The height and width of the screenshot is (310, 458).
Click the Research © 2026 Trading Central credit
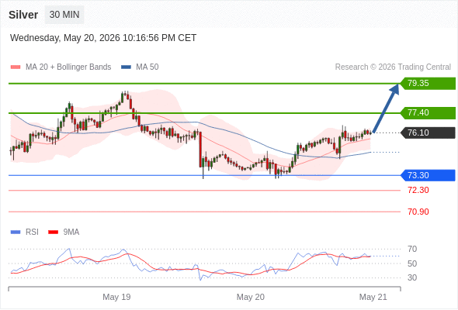(x=393, y=67)
